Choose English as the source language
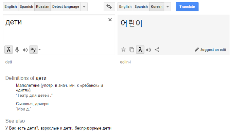Viewport: 232px width, 132px height. coord(11,7)
